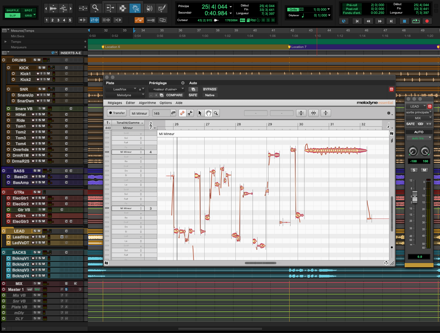This screenshot has height=333, width=440.
Task: Open sortie principale output dropdown
Action: [419, 112]
